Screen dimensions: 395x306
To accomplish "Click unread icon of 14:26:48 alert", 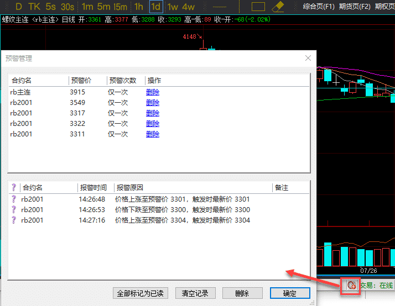I will tap(14, 199).
